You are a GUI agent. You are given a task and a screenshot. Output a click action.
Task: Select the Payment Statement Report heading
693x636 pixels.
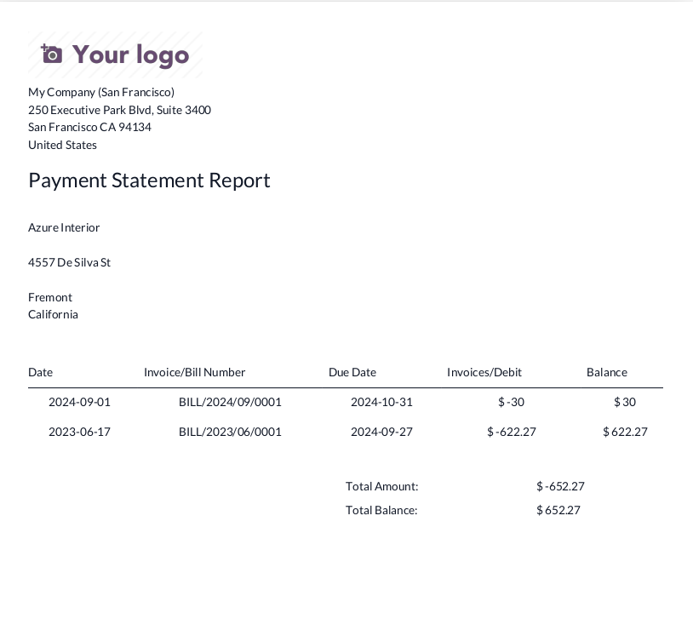[149, 180]
